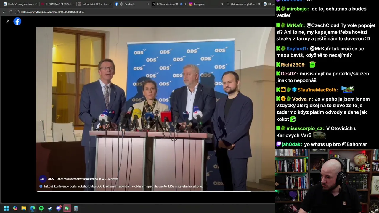Open Discord from the taskbar
Image resolution: width=379 pixels, height=213 pixels.
coord(59,208)
